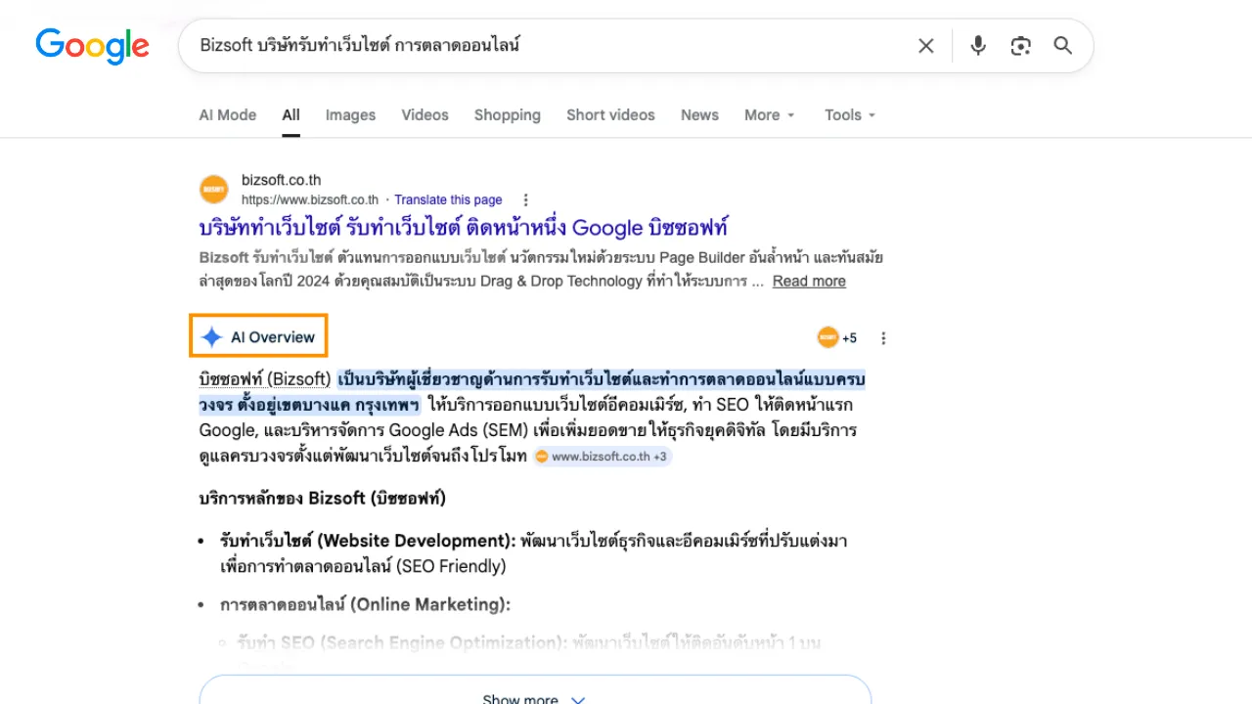The height and width of the screenshot is (704, 1252).
Task: Switch to AI Mode tab
Action: [x=227, y=115]
